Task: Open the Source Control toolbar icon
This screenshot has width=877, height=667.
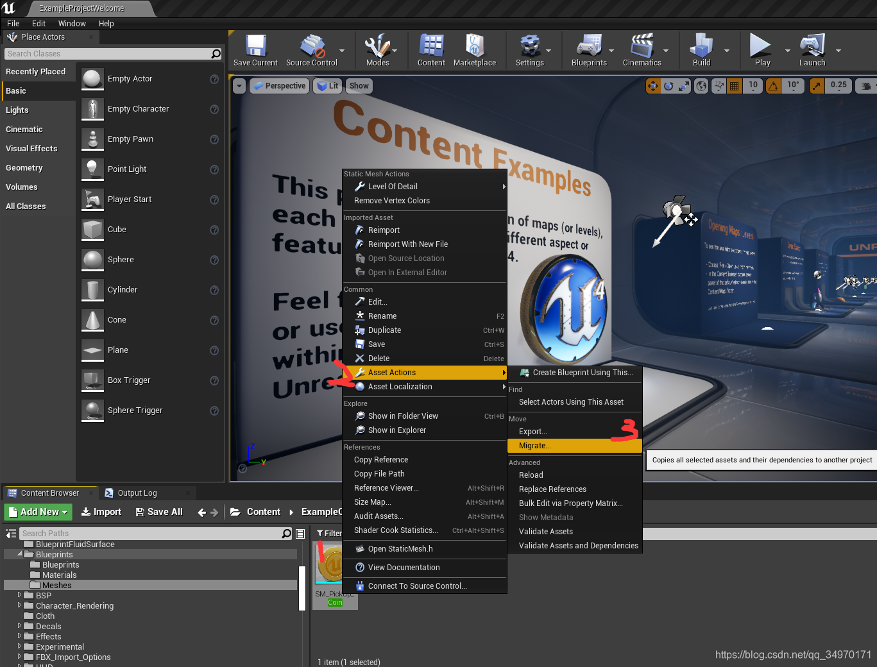Action: (312, 50)
